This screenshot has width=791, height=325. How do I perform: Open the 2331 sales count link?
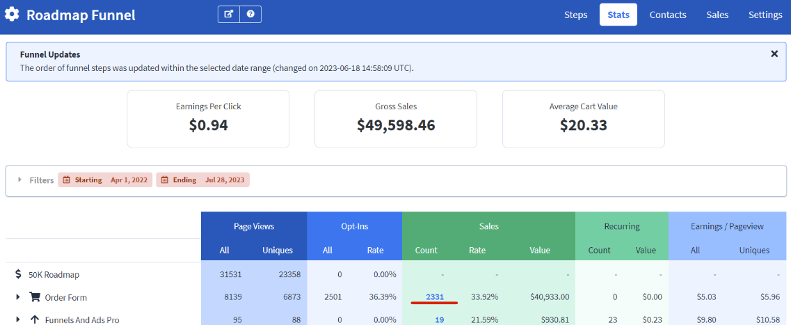tap(435, 297)
